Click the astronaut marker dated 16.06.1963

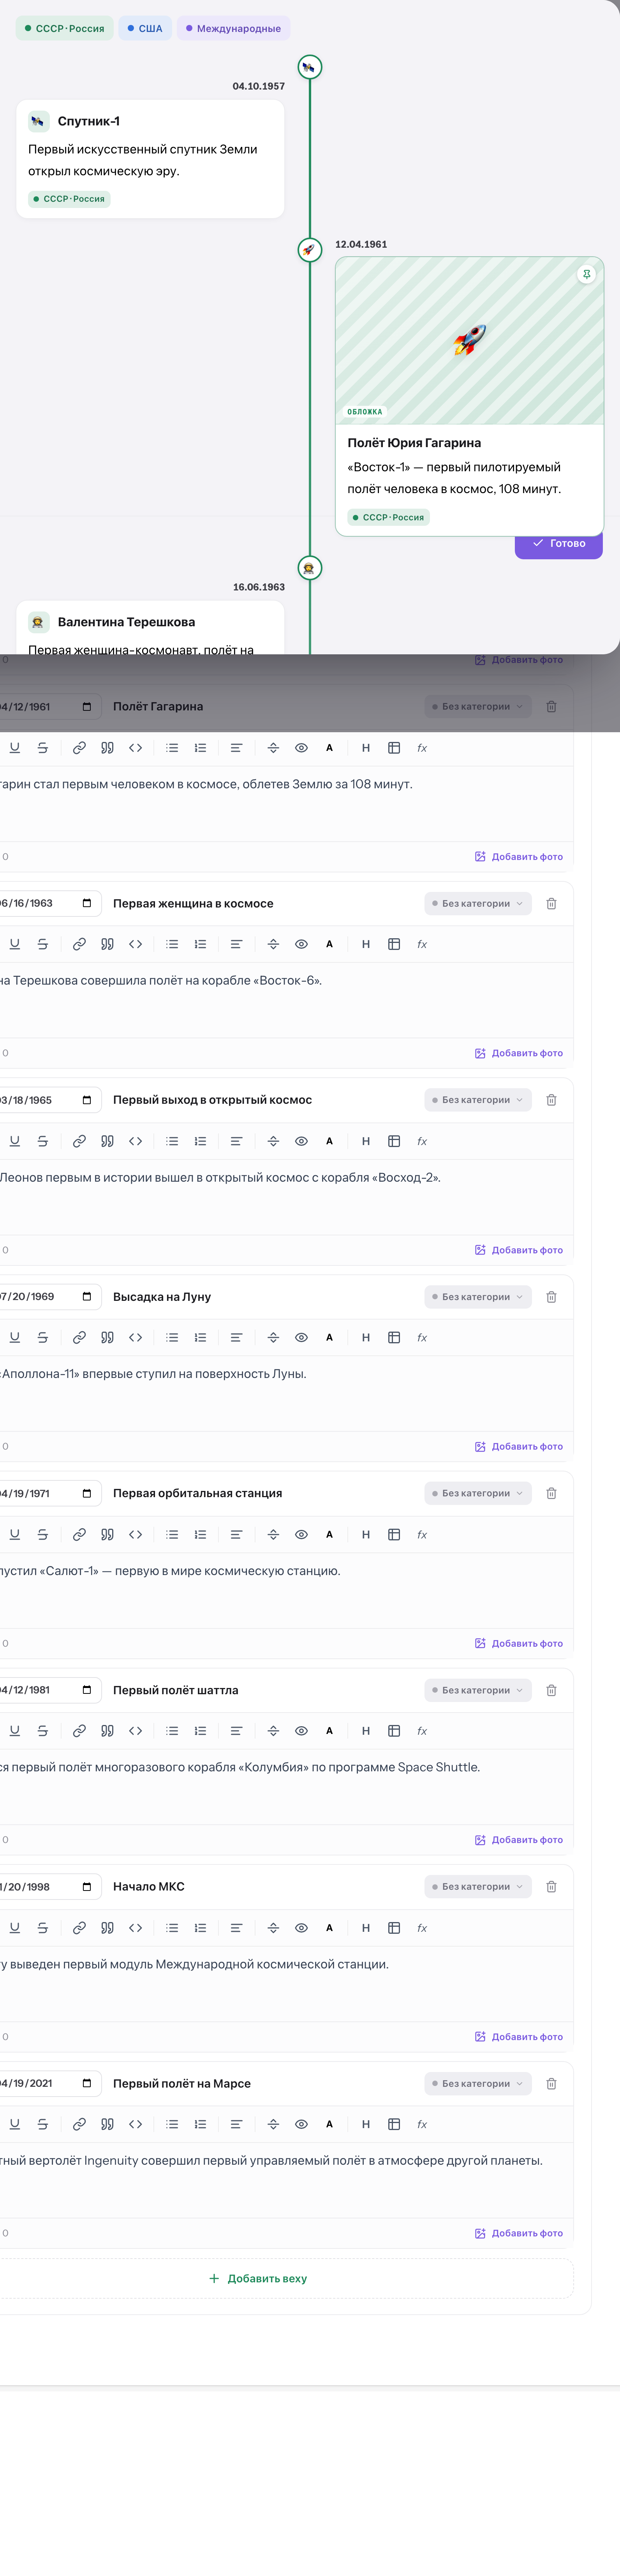point(310,568)
